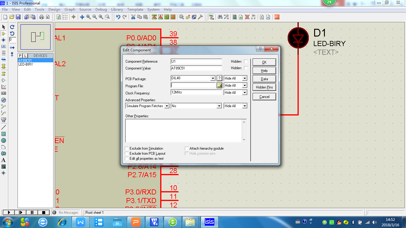406x228 pixels.
Task: Enable Exclude from PCB Layout
Action: [x=127, y=153]
